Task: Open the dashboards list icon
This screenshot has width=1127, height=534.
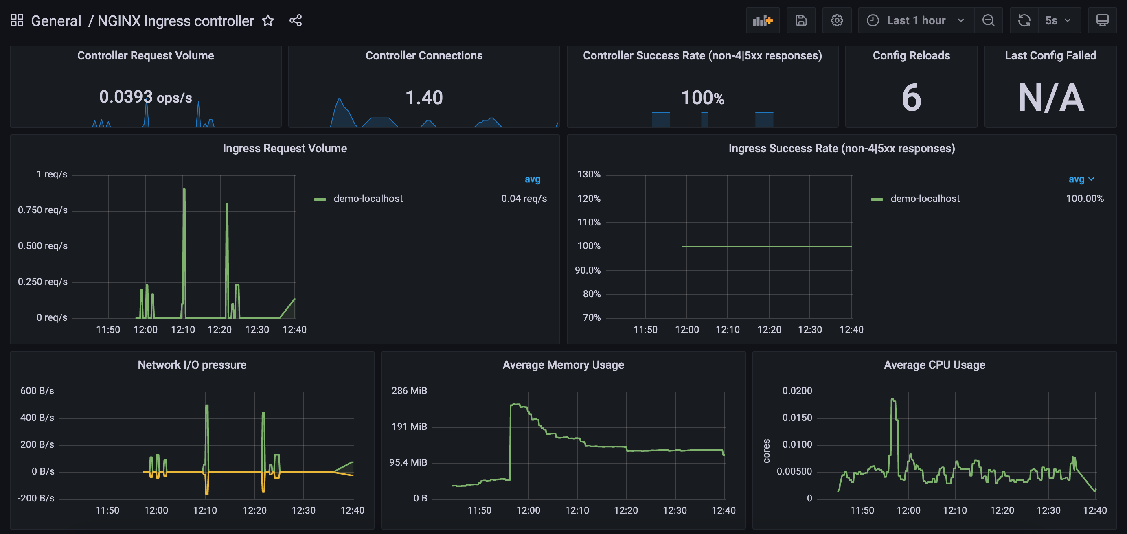Action: (x=17, y=20)
